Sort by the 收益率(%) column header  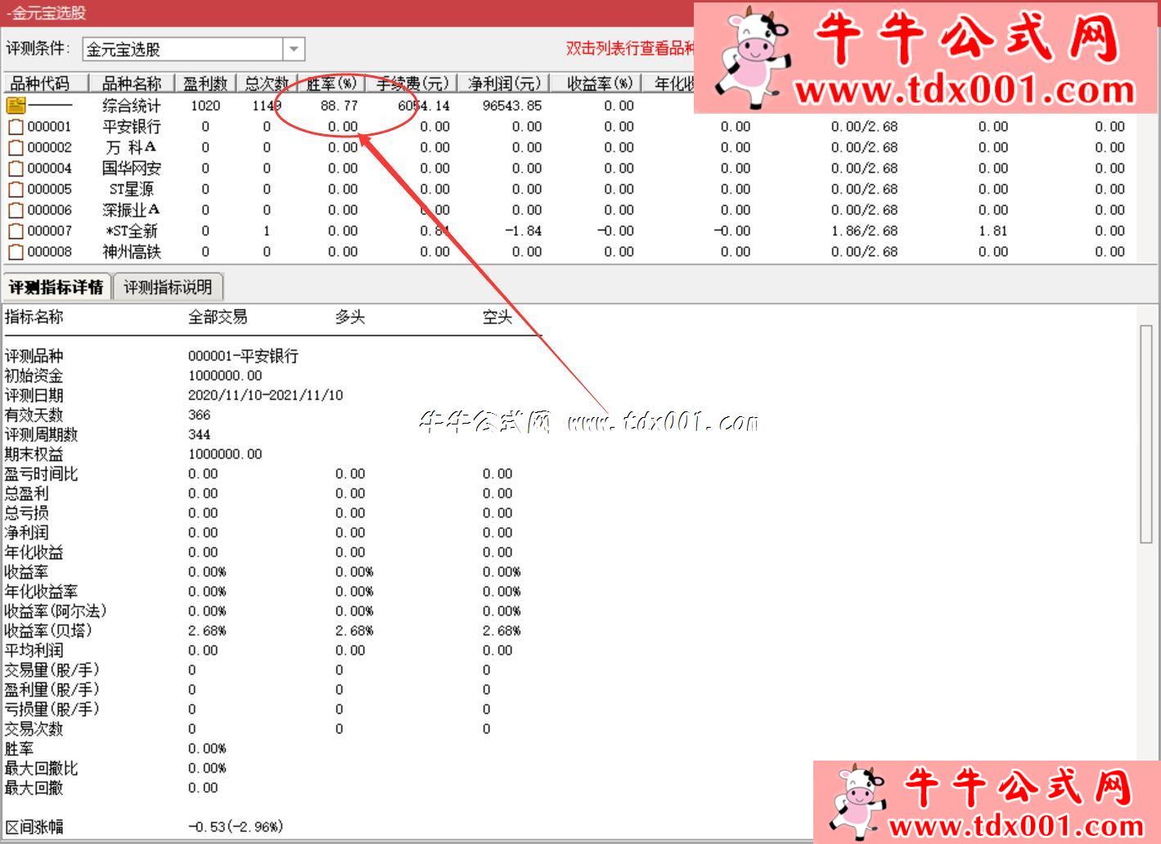[596, 83]
